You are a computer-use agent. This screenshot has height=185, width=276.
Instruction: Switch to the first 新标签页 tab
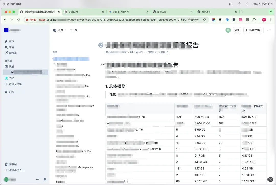(x=162, y=12)
